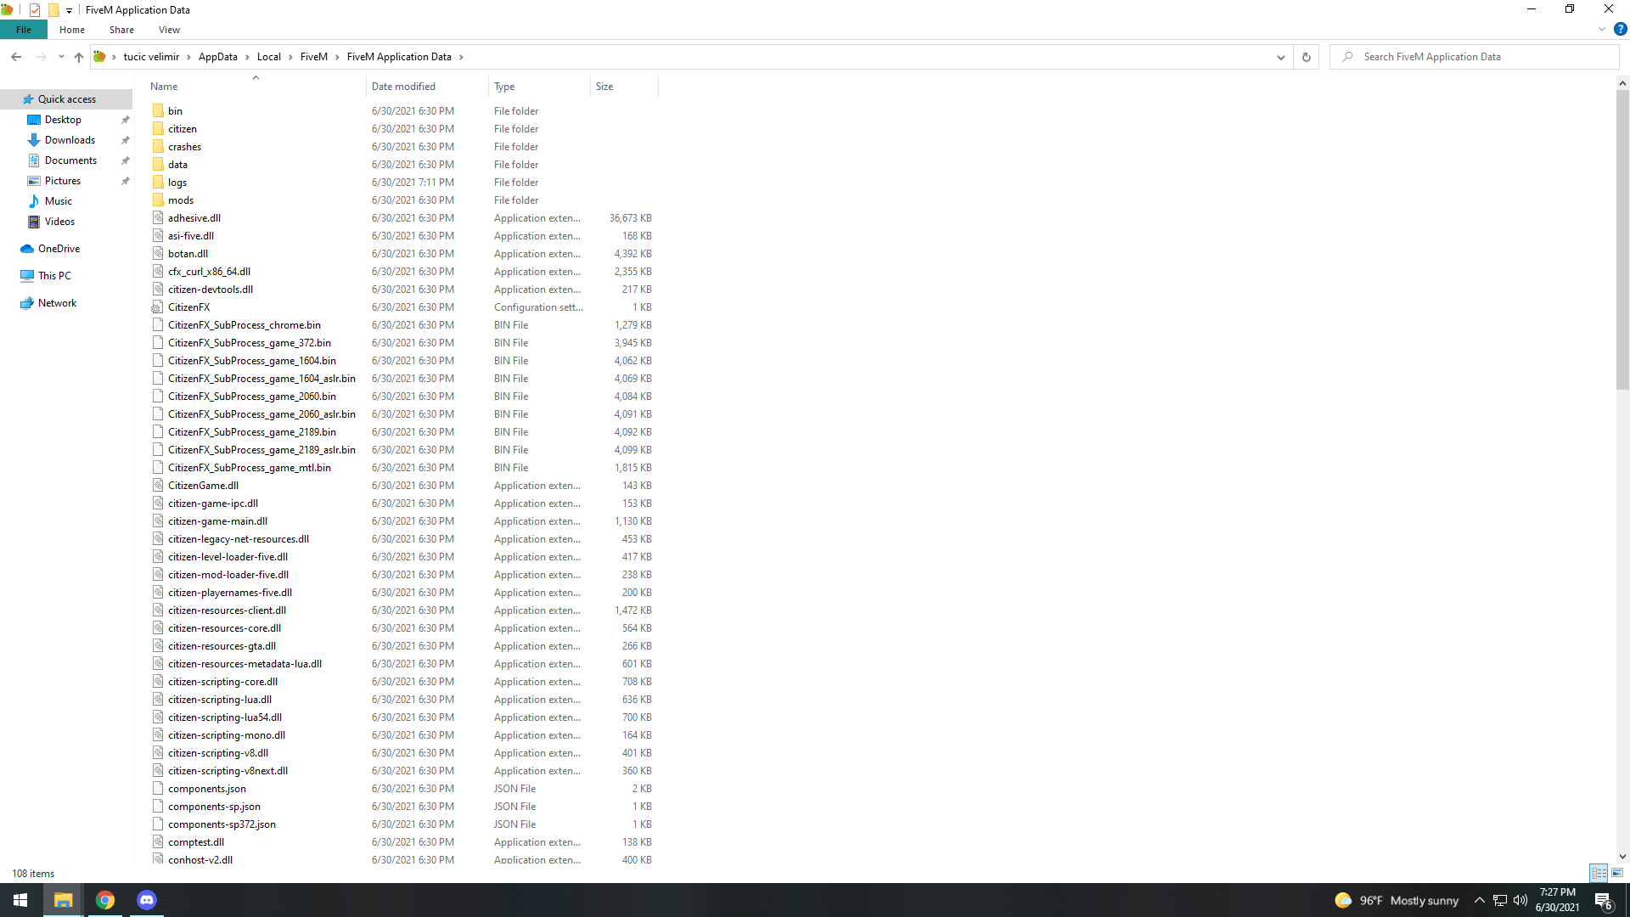
Task: Select the file named CitizenFX_SubProcess_game_2189.bin
Action: (x=252, y=432)
